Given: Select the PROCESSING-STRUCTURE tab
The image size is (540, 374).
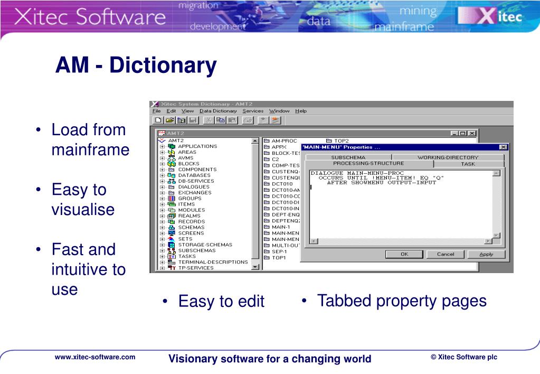Looking at the screenshot, I should pos(368,163).
